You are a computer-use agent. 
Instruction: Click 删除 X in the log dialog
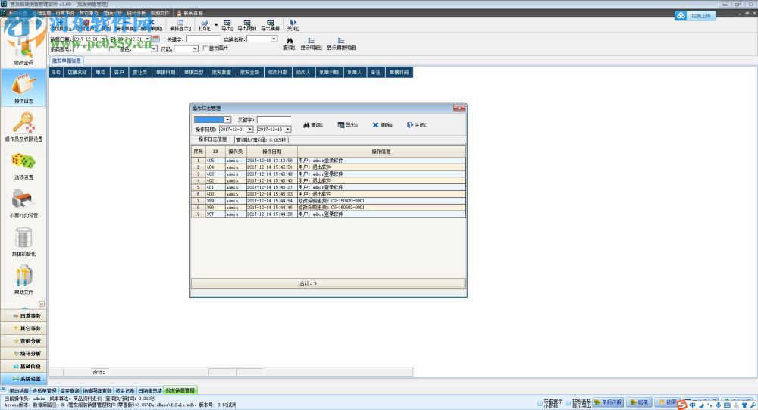pyautogui.click(x=382, y=125)
